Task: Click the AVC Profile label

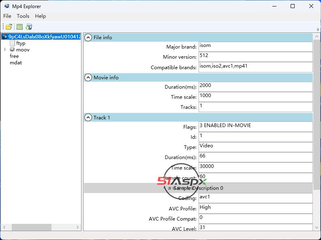Action: [183, 208]
